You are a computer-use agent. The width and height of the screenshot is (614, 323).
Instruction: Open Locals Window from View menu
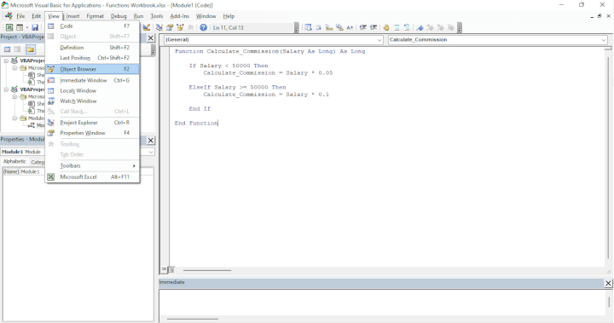92,90
